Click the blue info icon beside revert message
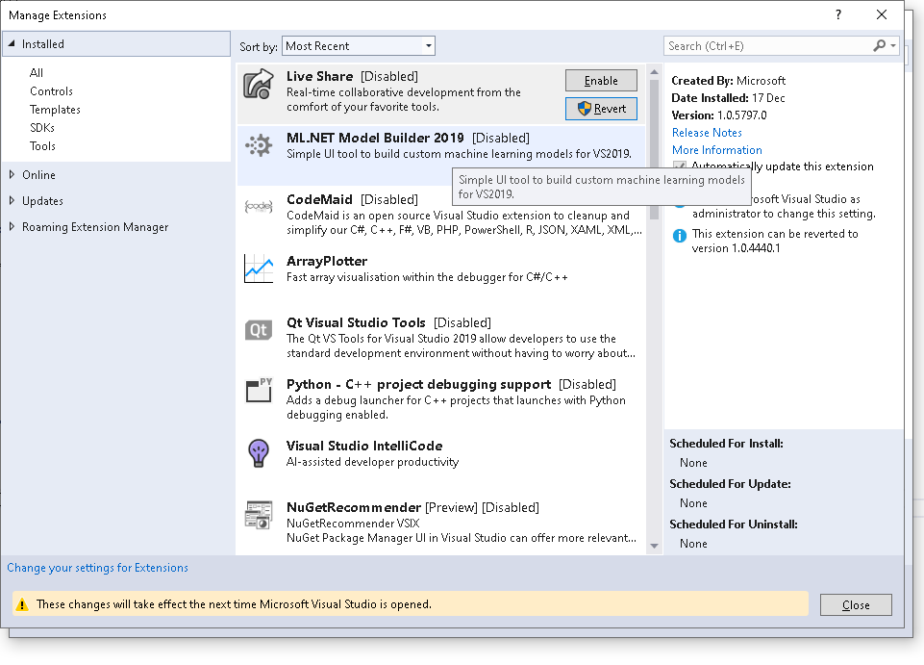 680,236
